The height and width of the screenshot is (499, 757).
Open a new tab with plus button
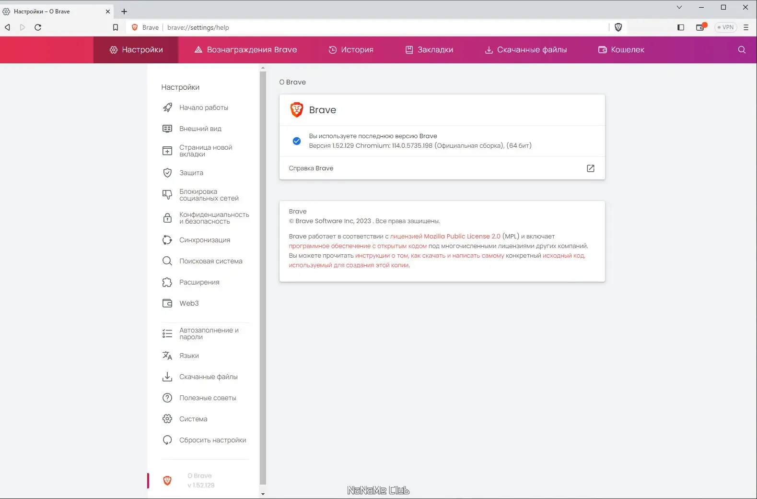(124, 12)
